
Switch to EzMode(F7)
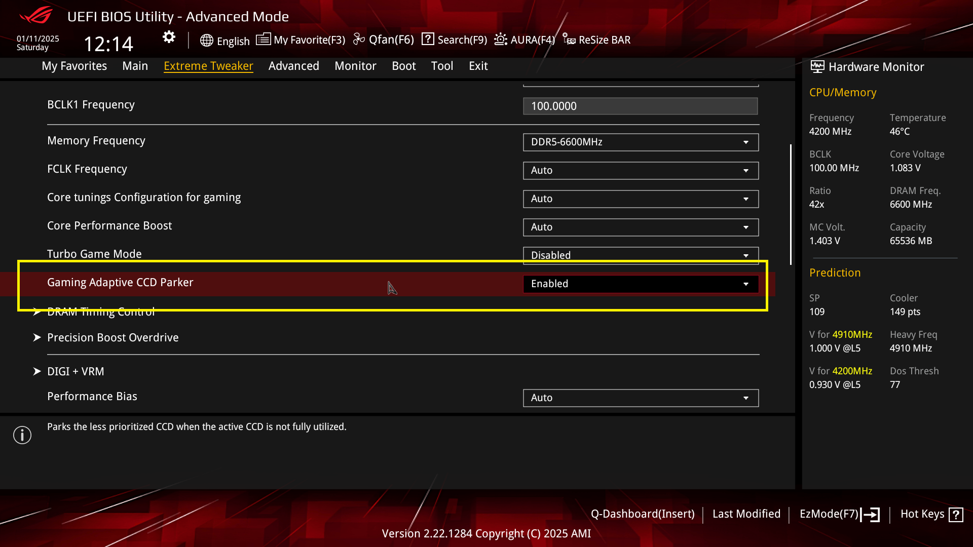[x=840, y=514]
